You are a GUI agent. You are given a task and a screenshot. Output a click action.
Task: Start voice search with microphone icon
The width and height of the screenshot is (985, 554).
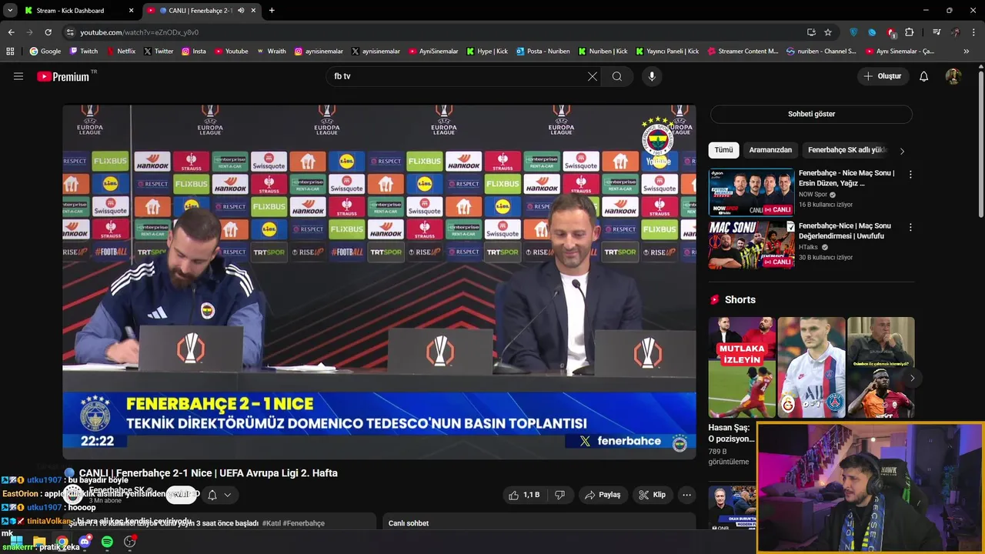(652, 76)
